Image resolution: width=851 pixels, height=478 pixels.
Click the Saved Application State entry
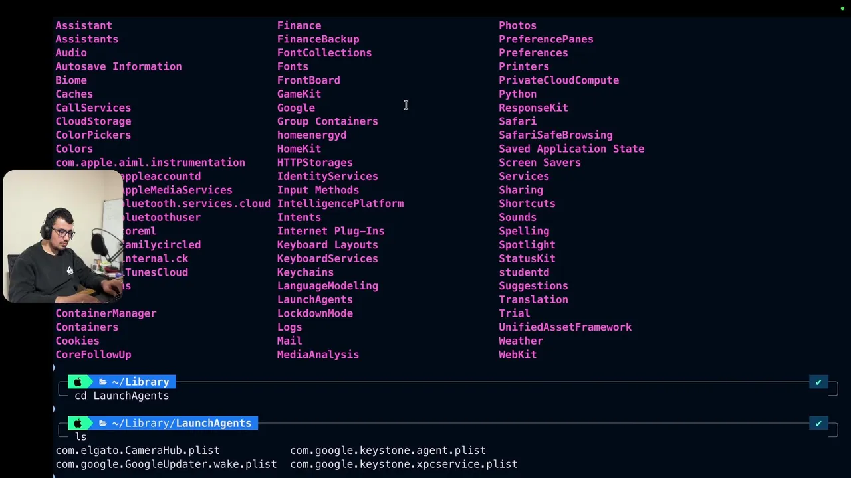(571, 149)
